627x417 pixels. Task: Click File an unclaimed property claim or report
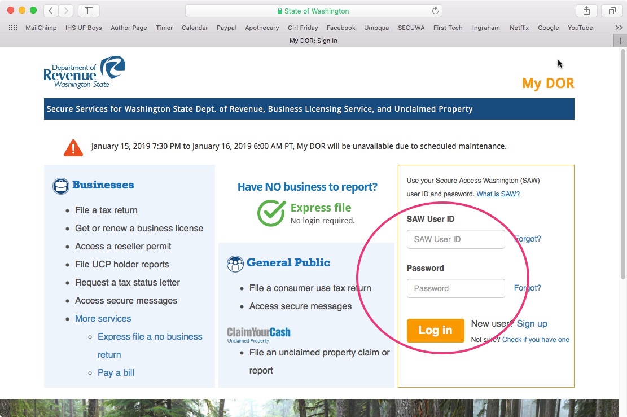click(x=319, y=362)
